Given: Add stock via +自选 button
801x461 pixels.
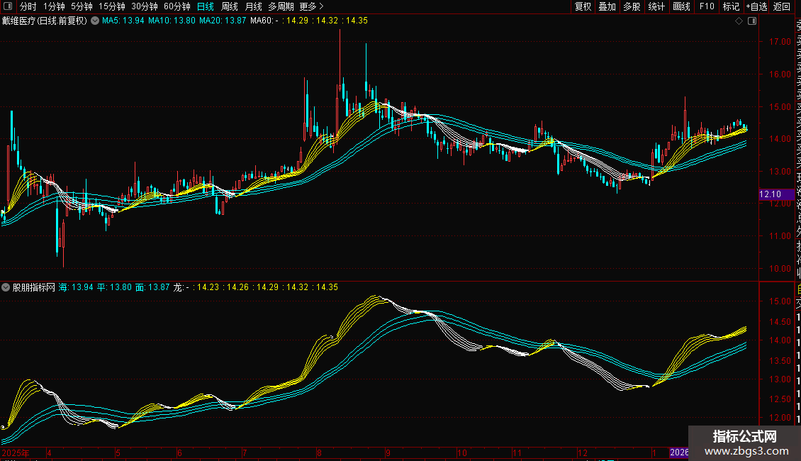Looking at the screenshot, I should pyautogui.click(x=756, y=6).
